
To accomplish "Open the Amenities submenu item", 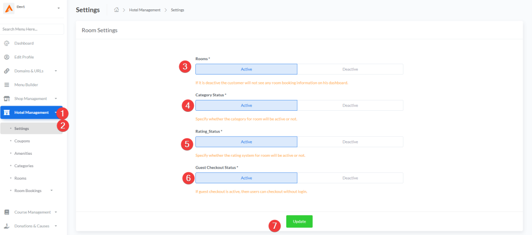I will pos(23,153).
